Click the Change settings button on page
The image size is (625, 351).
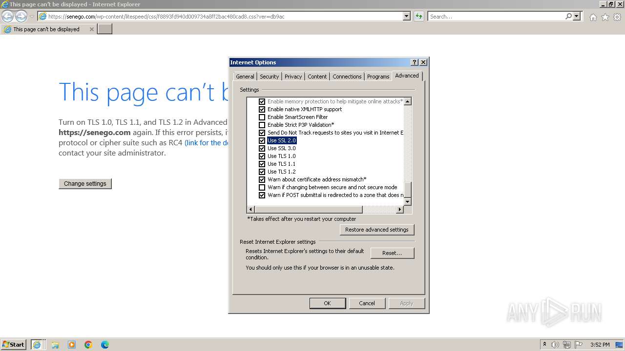[x=85, y=184]
